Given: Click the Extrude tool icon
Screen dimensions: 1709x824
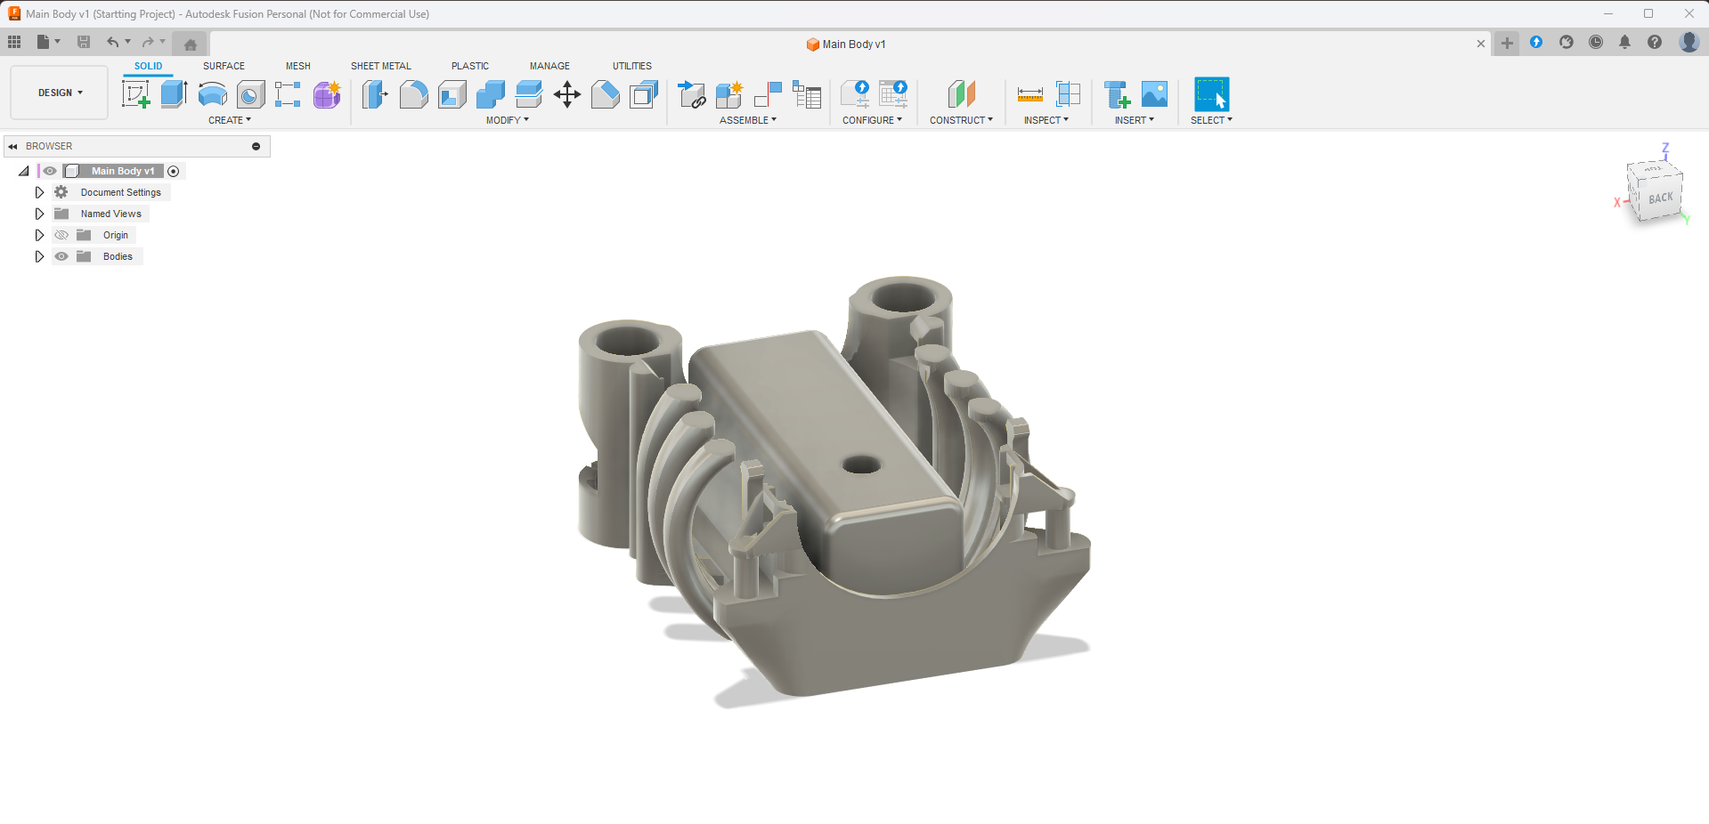Looking at the screenshot, I should click(174, 94).
